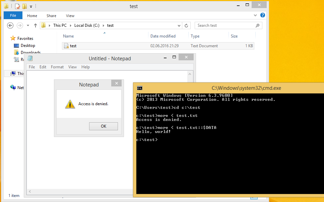Open the address bar history dropdown

(179, 25)
